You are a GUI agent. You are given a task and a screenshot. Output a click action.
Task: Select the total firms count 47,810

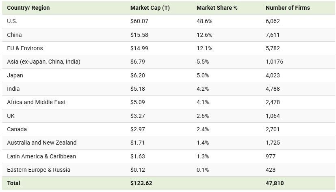[x=275, y=183]
